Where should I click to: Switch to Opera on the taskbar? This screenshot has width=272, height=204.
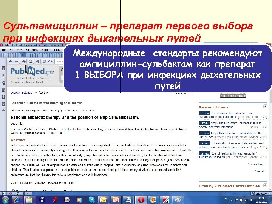pyautogui.click(x=141, y=200)
